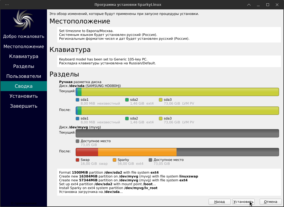Screen dimensions: 284x207
Task: Click the Назад button
Action: [220, 201]
